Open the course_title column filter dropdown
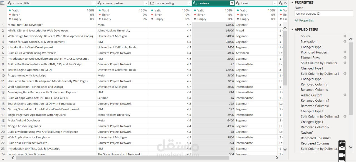This screenshot has width=356, height=162. pos(94,3)
